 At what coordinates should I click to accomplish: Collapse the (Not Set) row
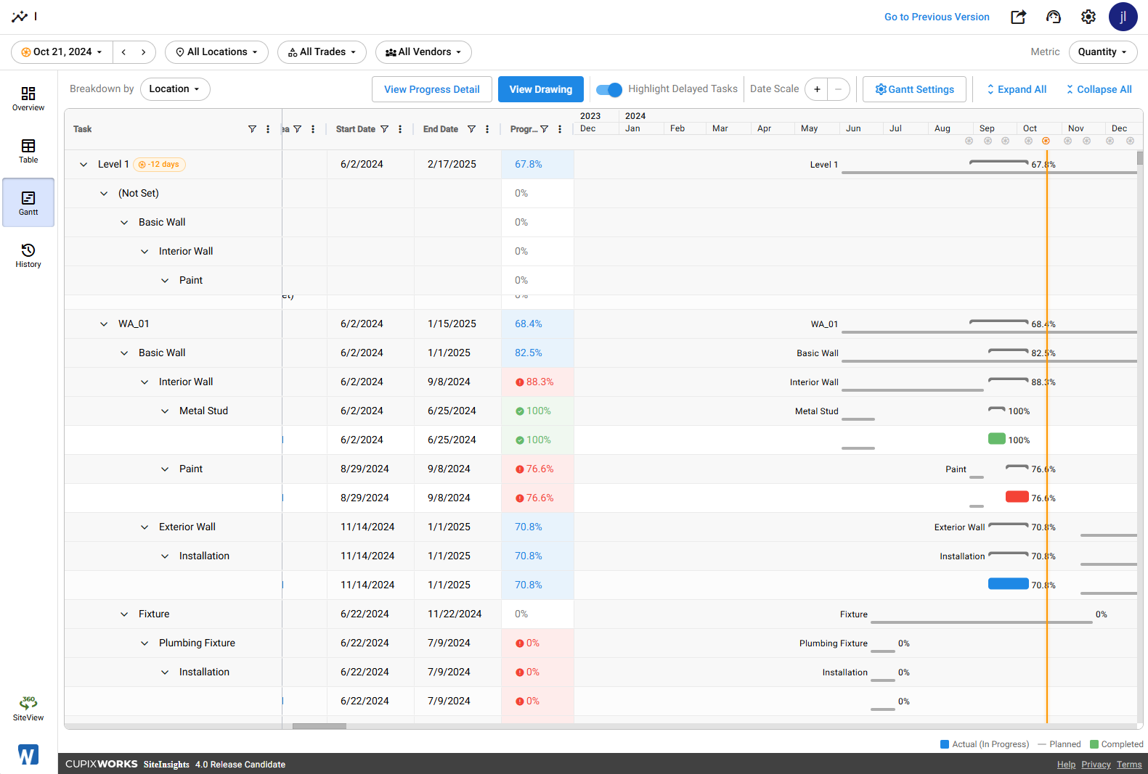(104, 194)
